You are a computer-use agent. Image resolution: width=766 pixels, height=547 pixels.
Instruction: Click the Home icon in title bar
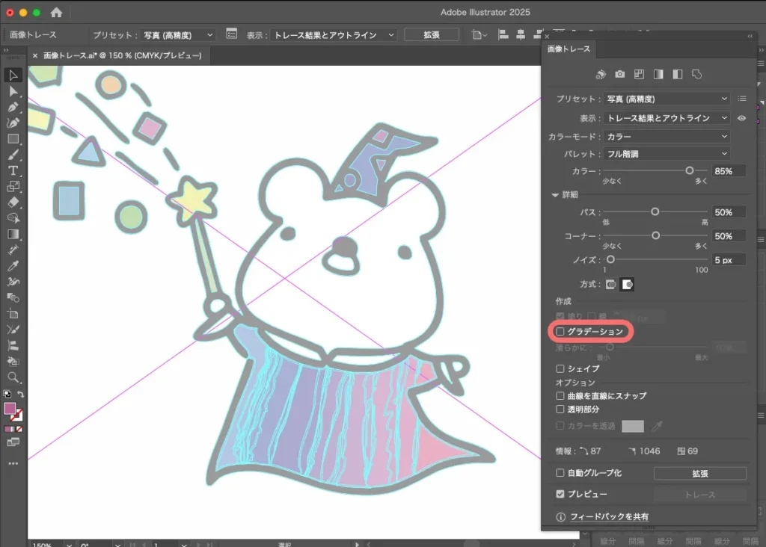56,13
